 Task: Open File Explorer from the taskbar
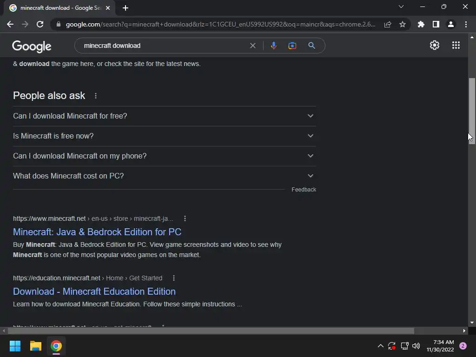point(35,346)
